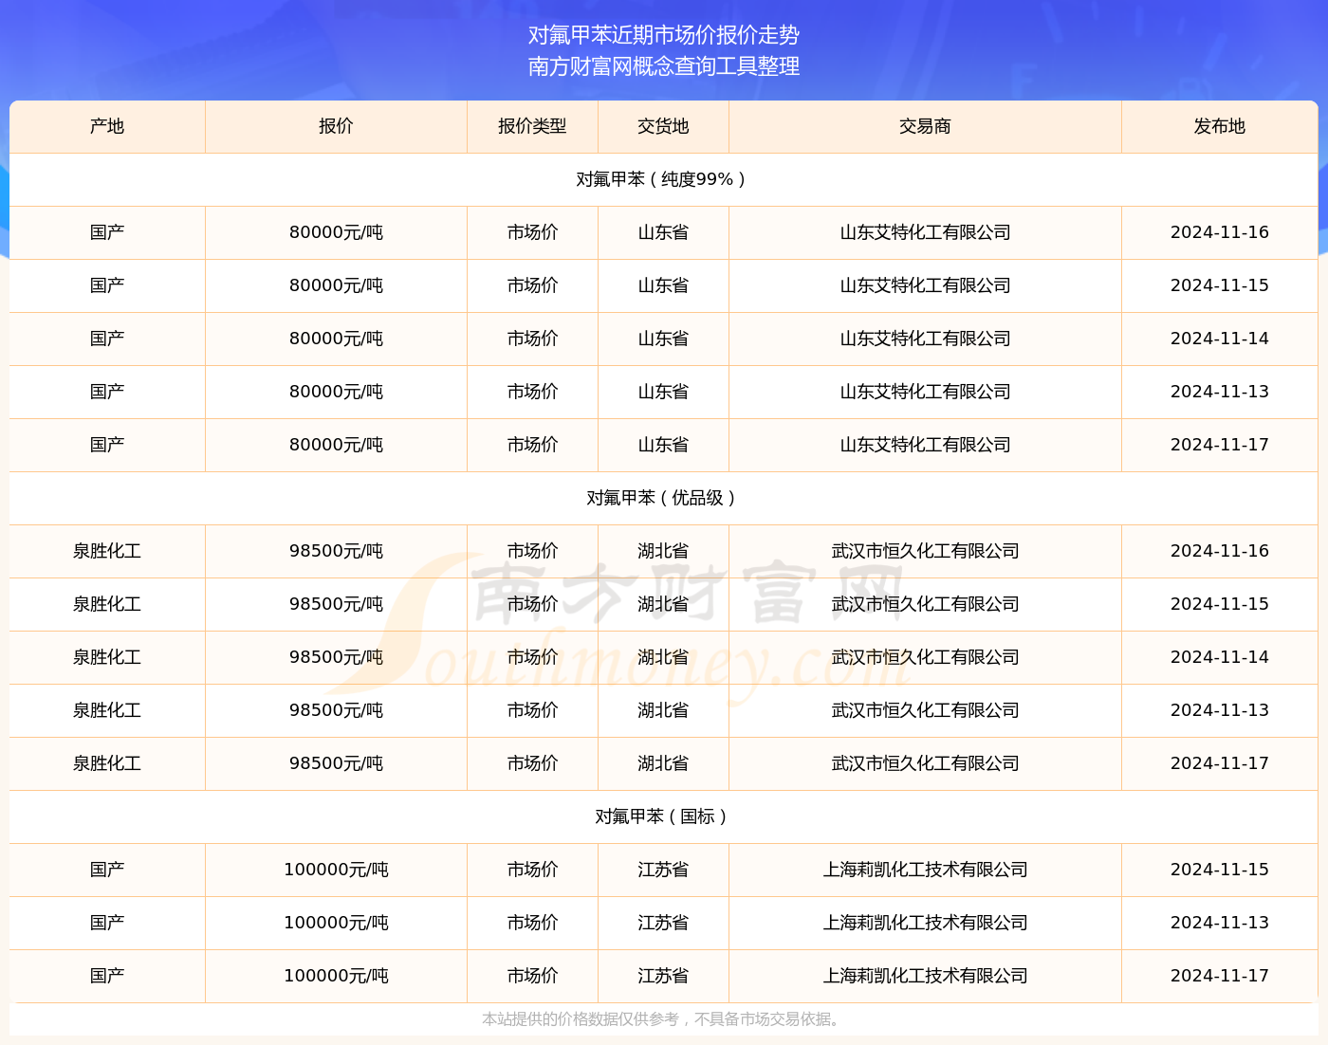Click the title 对氟甲苯近期市场价报价走势
This screenshot has height=1045, width=1328.
[664, 35]
